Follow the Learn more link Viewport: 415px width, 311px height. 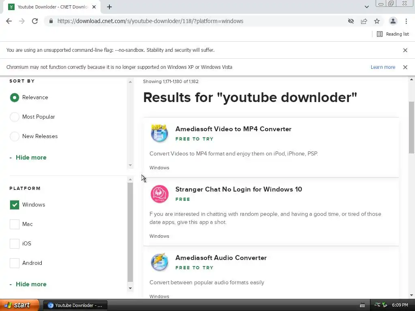pyautogui.click(x=383, y=67)
